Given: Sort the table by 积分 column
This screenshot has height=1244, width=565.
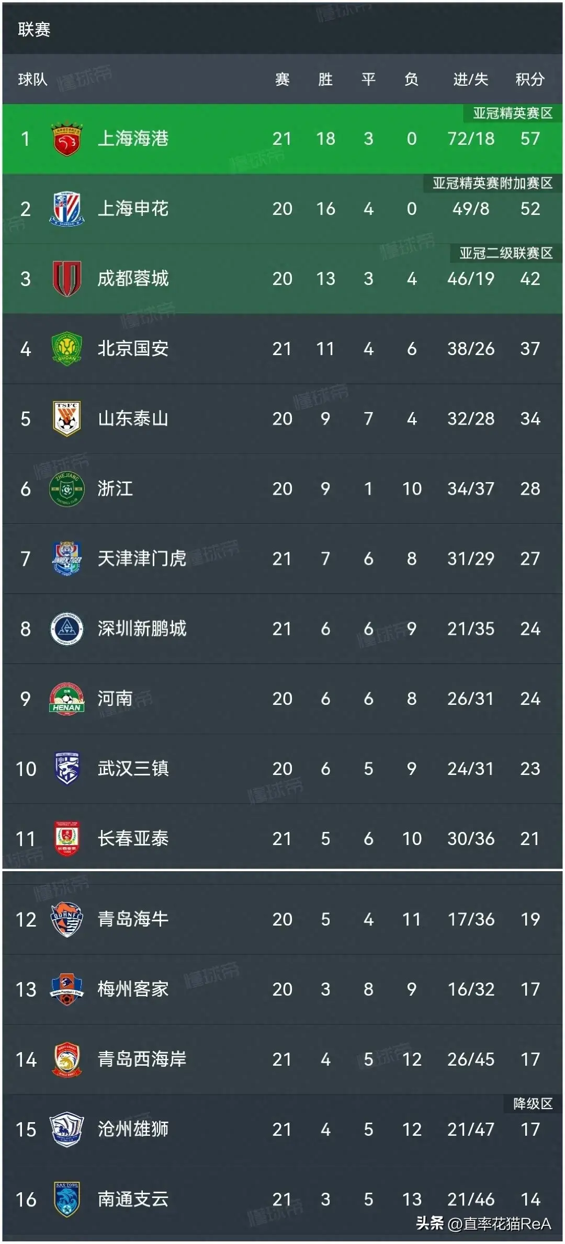Looking at the screenshot, I should coord(530,79).
